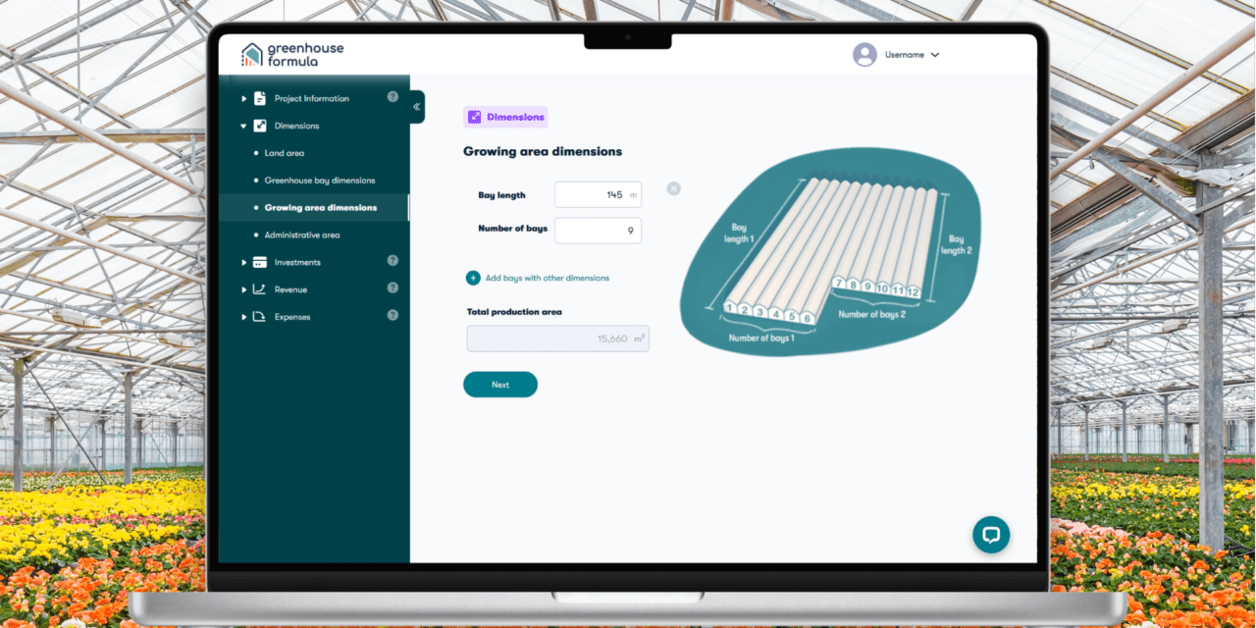Click the Bay length input field
The image size is (1256, 628).
click(x=597, y=195)
